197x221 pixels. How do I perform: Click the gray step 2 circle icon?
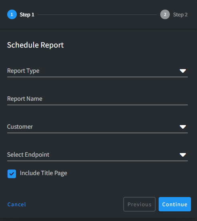[x=165, y=14]
